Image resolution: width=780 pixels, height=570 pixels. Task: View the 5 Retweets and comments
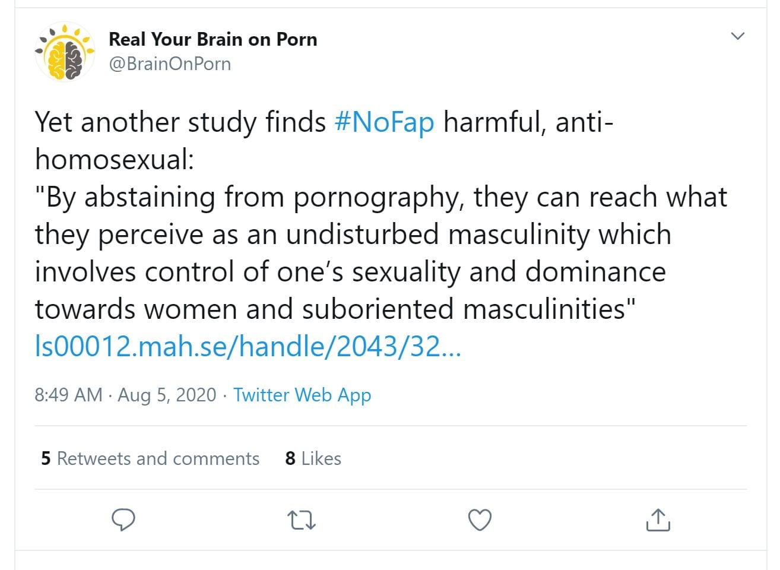pyautogui.click(x=150, y=458)
